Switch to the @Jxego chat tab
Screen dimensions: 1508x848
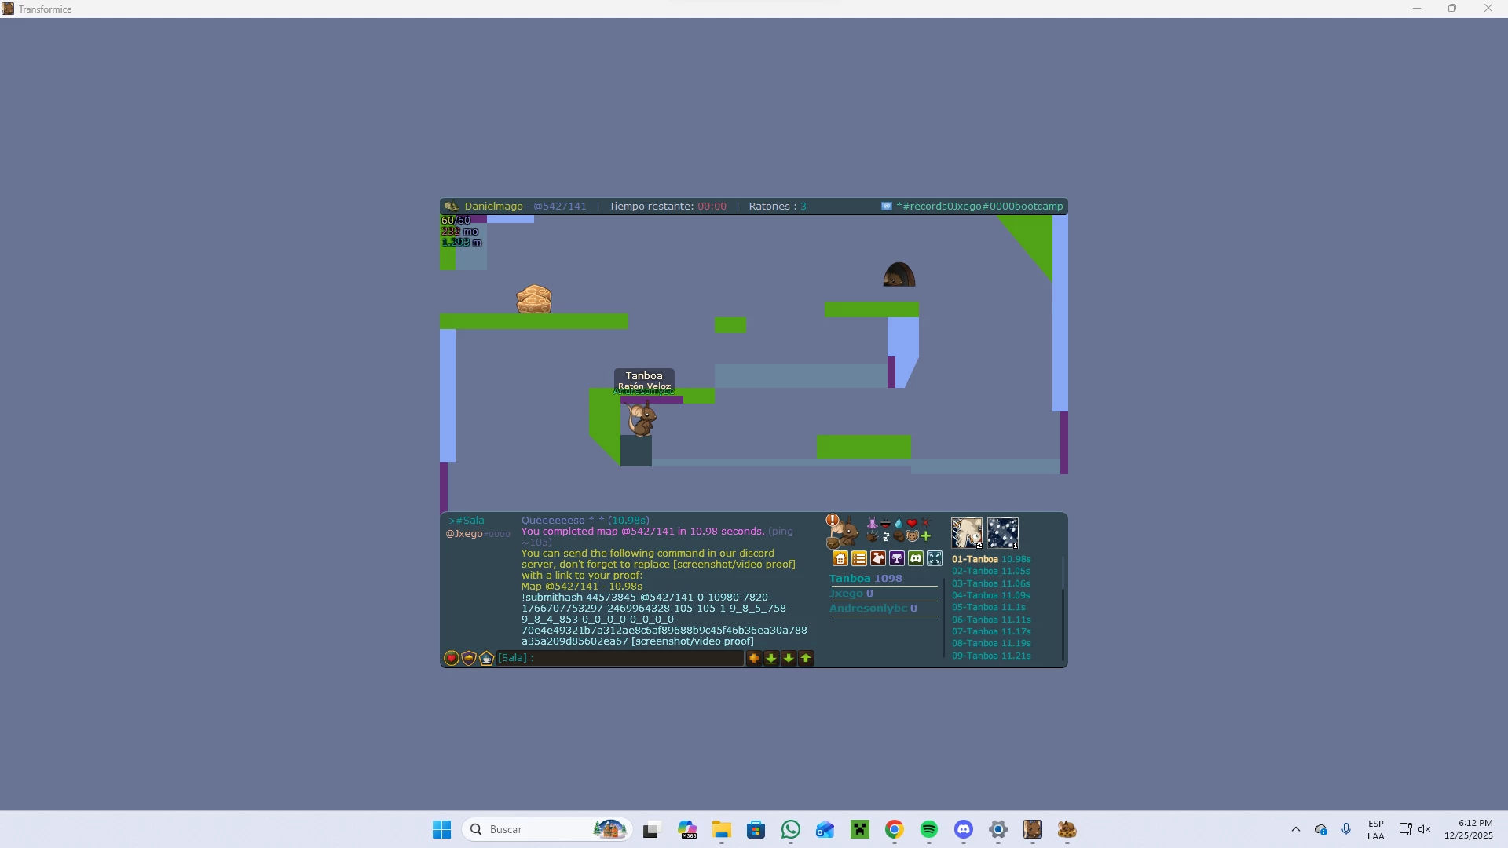478,534
